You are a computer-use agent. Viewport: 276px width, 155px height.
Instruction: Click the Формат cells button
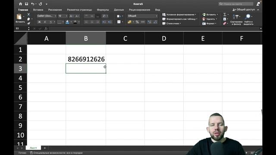tap(209, 23)
